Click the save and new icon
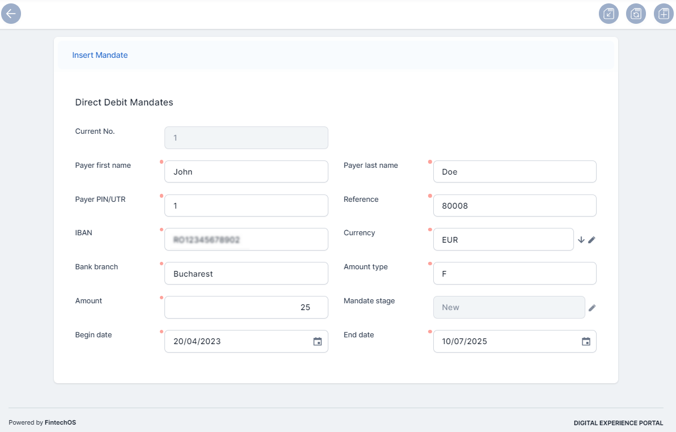This screenshot has width=676, height=432. click(x=663, y=14)
